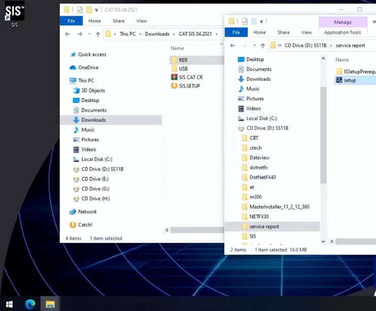Go forward in CAT SIS window
Screen dimensions: 376x311
(80, 34)
